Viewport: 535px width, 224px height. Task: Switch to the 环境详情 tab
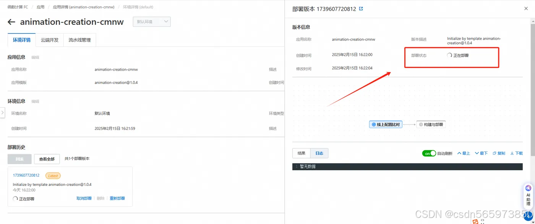(x=22, y=40)
